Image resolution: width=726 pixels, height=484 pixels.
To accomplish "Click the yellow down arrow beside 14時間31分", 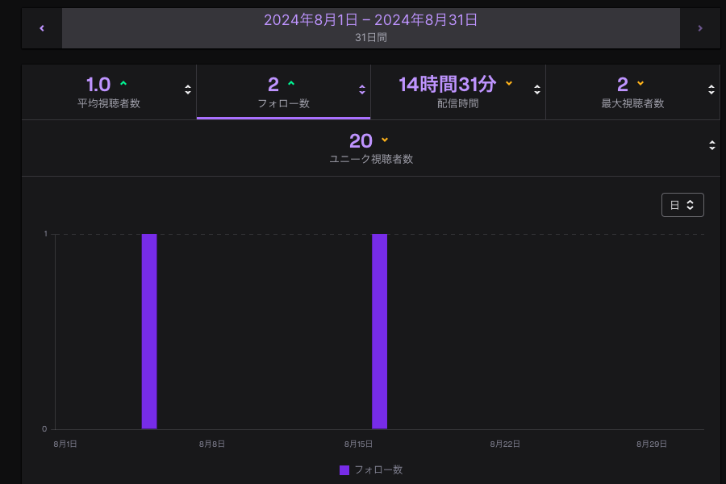I will point(509,83).
